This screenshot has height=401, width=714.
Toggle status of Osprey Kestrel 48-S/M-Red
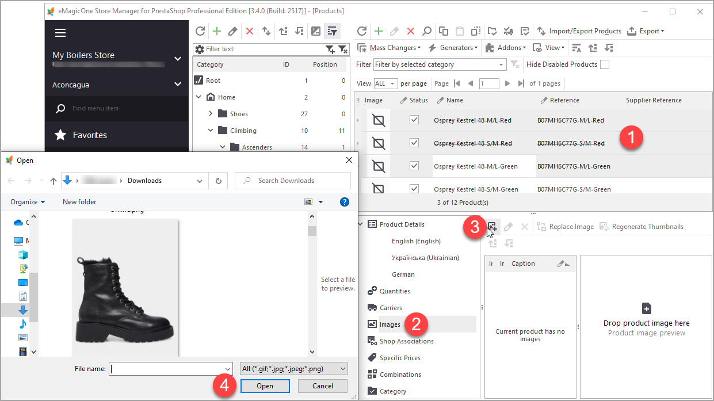pyautogui.click(x=414, y=143)
